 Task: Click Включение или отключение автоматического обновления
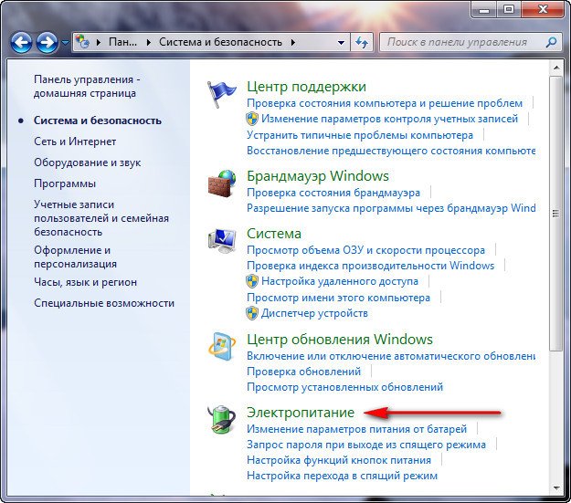[391, 356]
